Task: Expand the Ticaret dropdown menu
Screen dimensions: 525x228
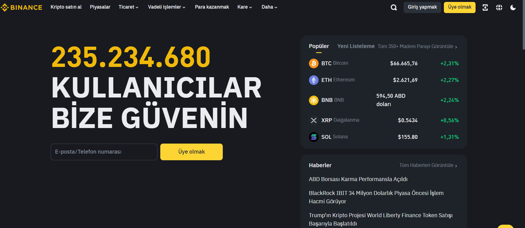Action: [128, 7]
